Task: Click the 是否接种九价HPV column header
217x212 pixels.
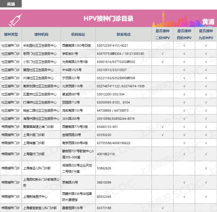Action: click(x=206, y=34)
